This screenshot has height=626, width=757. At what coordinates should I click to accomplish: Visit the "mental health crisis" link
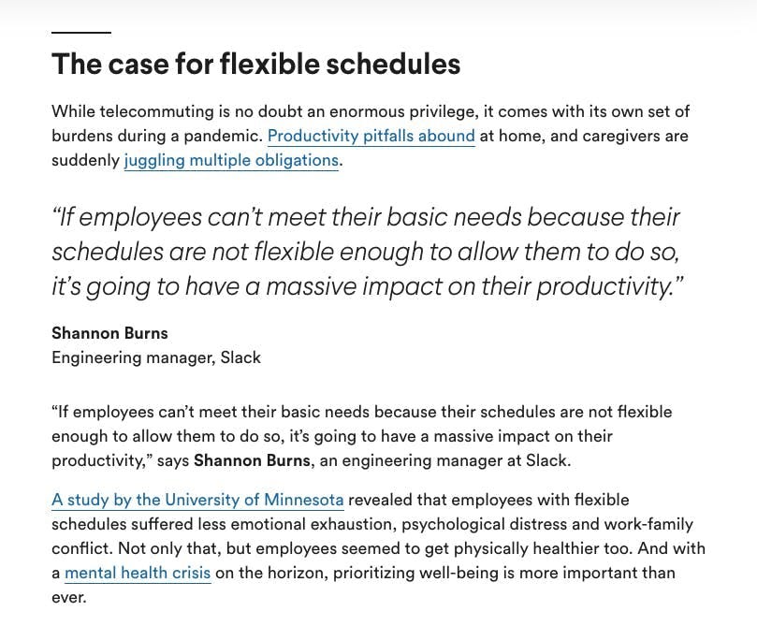click(138, 573)
